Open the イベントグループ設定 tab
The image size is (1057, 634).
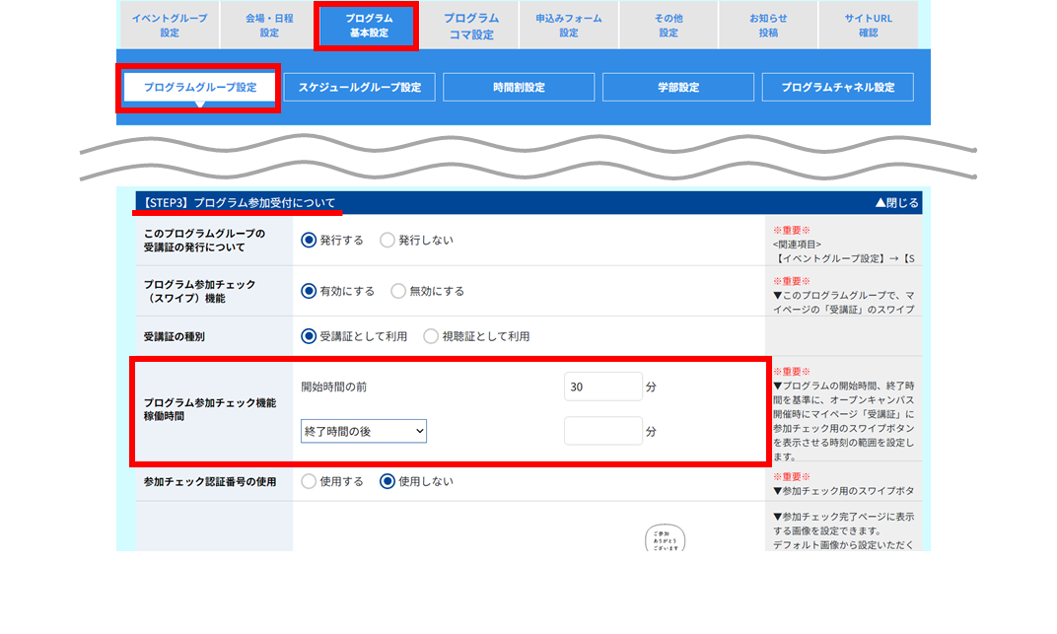click(x=170, y=25)
